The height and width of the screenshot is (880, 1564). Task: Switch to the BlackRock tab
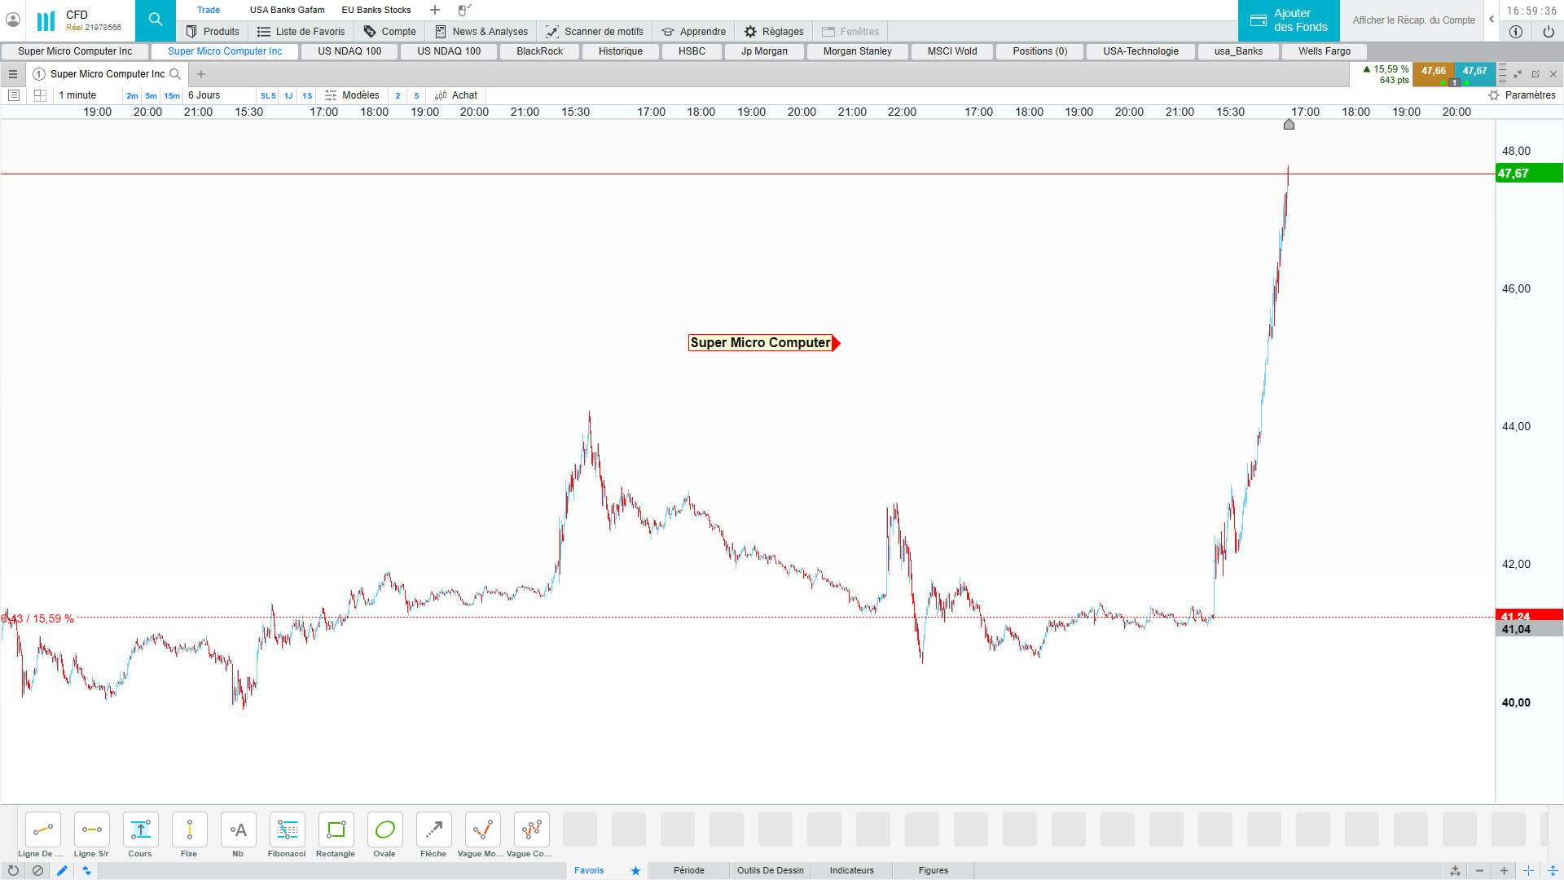pos(539,51)
